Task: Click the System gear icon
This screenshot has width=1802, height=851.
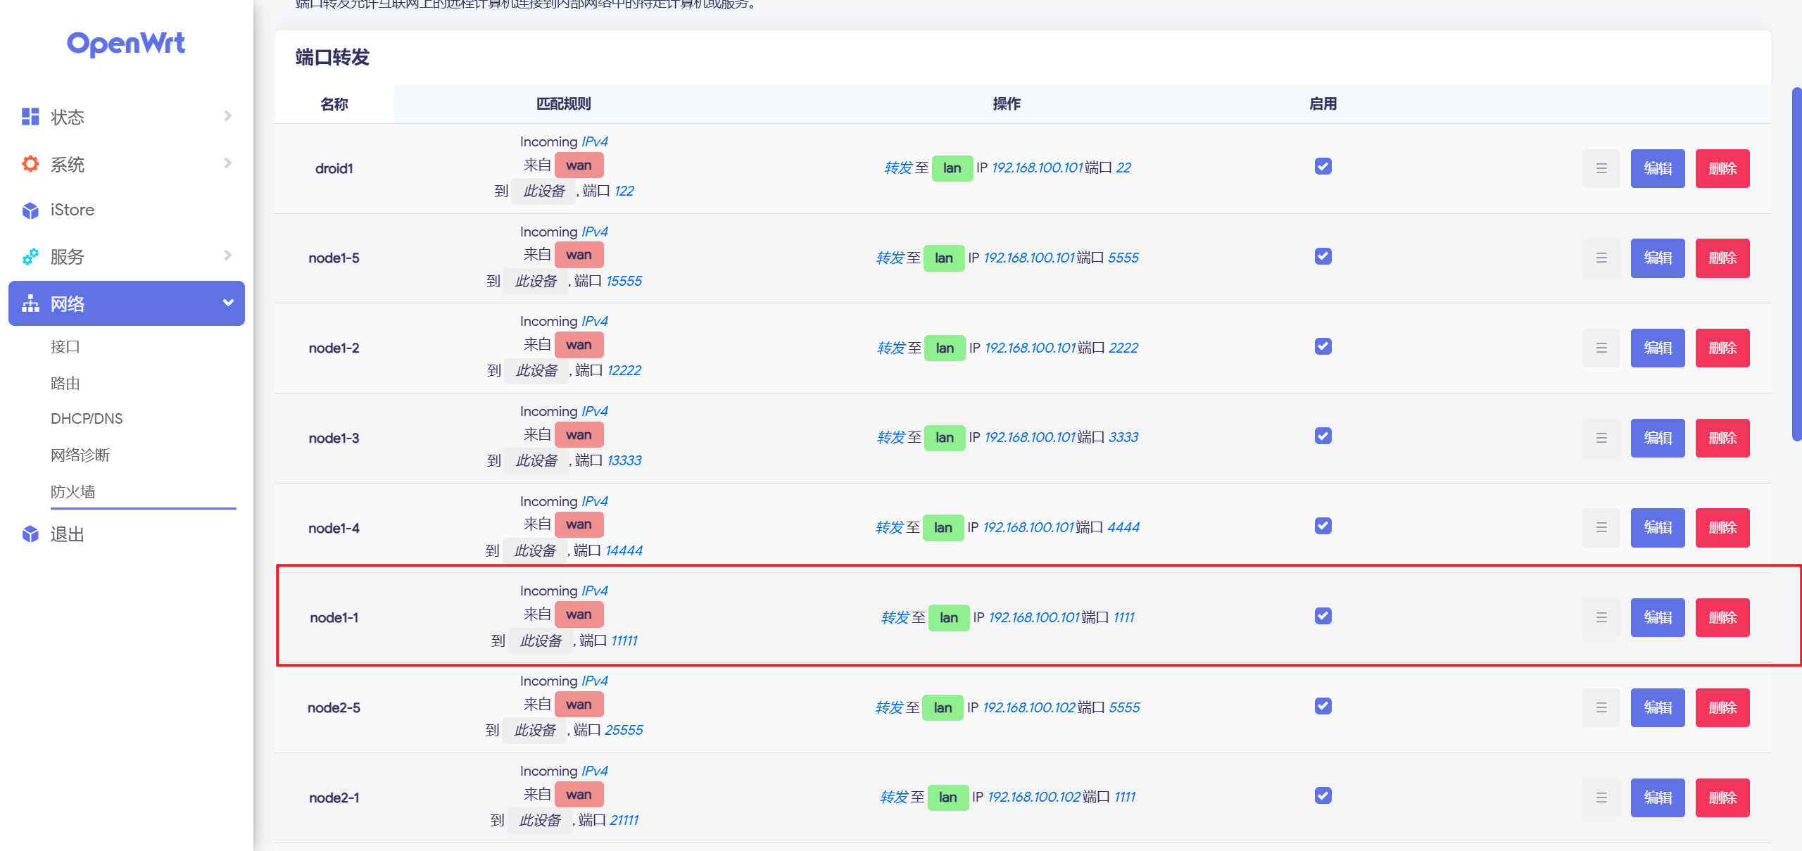Action: (x=30, y=164)
